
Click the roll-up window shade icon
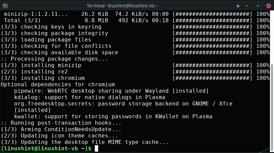(238, 6)
